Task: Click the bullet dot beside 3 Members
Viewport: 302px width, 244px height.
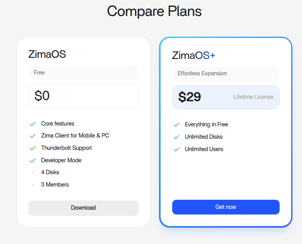Action: (x=33, y=185)
